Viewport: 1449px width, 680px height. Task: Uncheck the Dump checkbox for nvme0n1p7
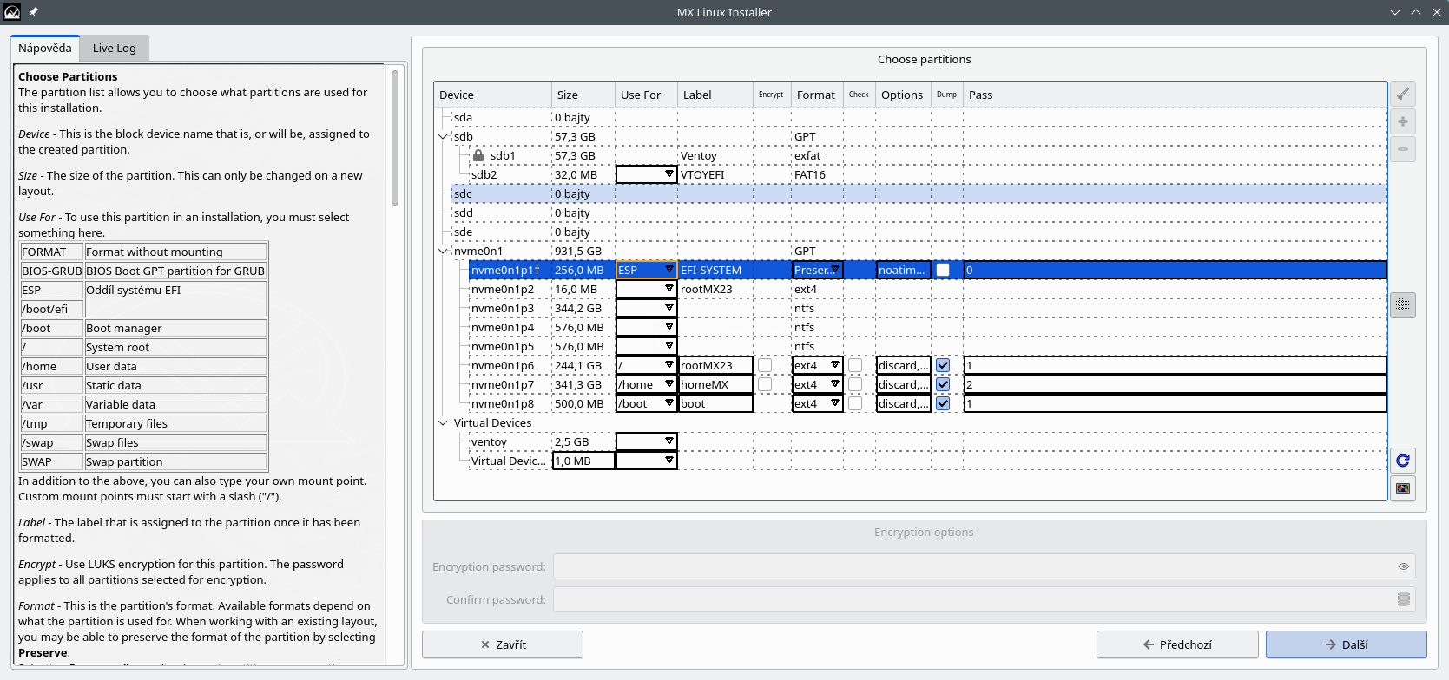(x=943, y=384)
